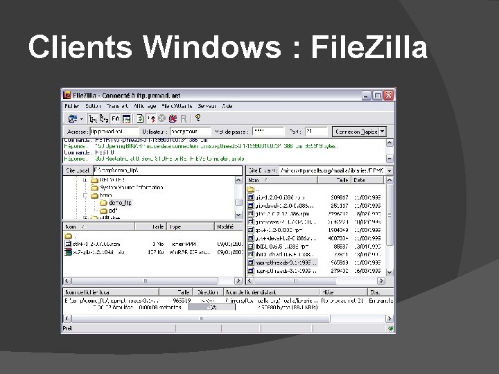Sort local files by Modifié column

click(x=229, y=226)
